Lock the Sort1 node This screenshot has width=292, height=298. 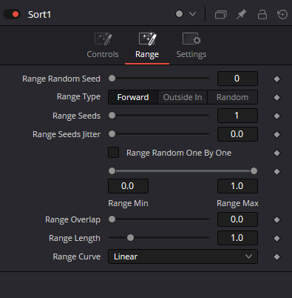tap(262, 14)
